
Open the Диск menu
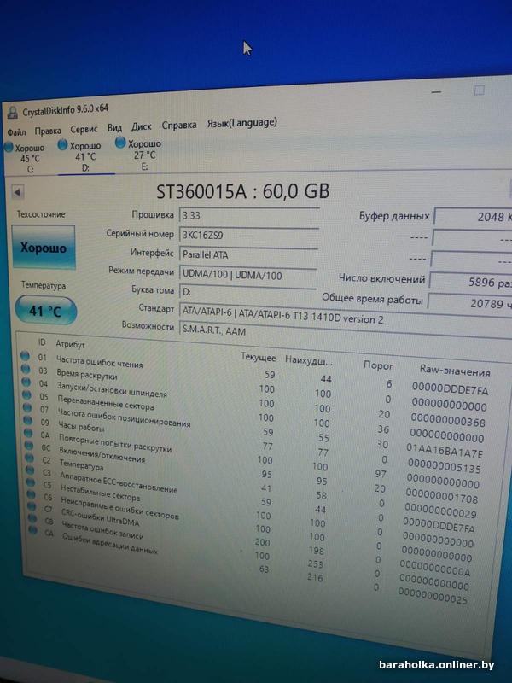[x=142, y=127]
